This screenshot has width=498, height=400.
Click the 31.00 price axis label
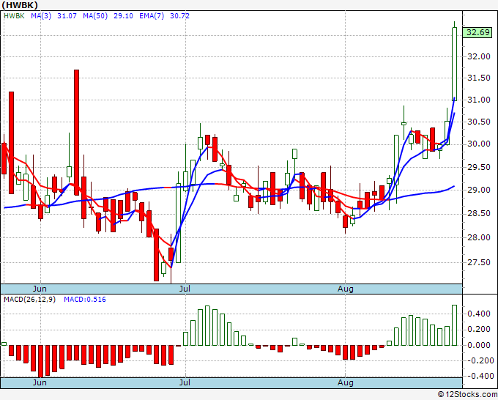(479, 100)
